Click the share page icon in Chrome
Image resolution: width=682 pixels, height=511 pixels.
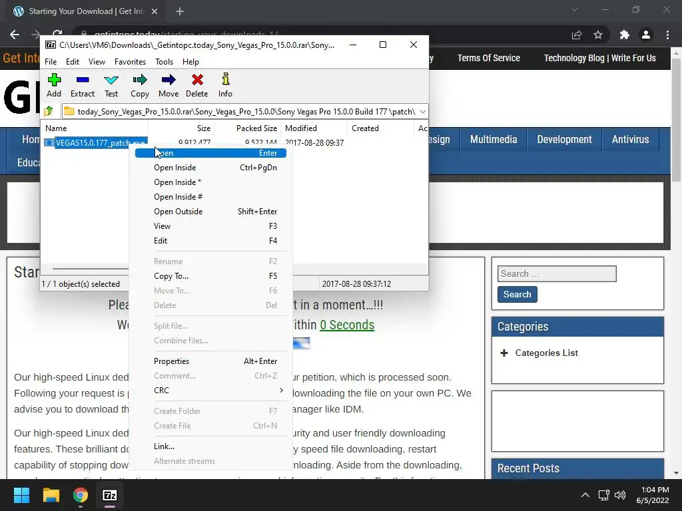[577, 35]
